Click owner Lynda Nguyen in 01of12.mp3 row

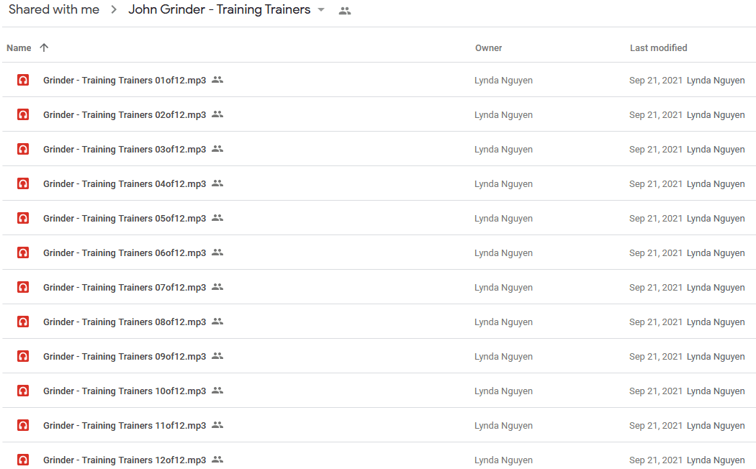pos(503,81)
